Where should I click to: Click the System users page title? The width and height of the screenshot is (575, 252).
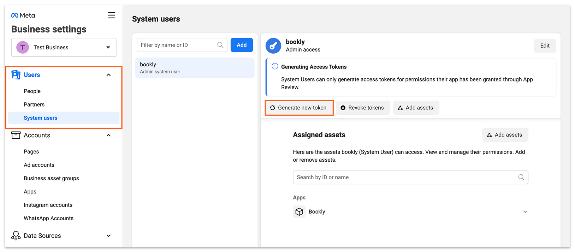[156, 19]
